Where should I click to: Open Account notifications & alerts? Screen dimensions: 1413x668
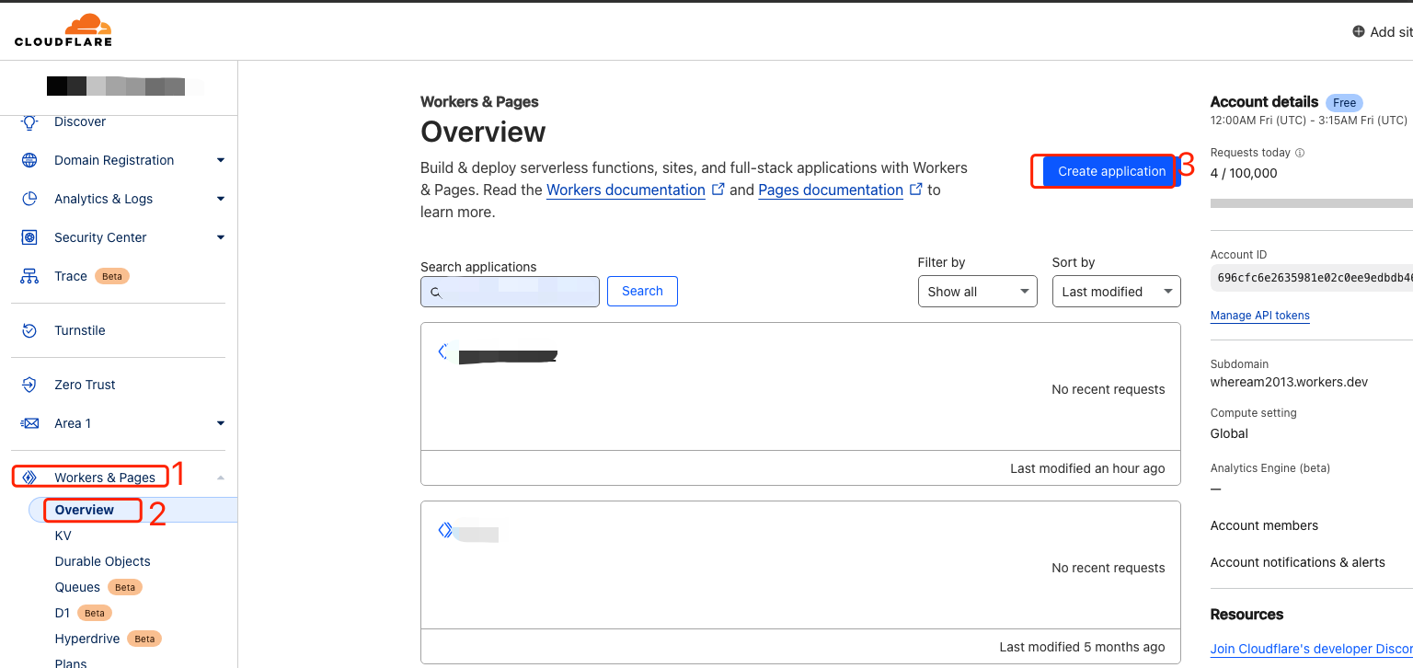pyautogui.click(x=1297, y=562)
